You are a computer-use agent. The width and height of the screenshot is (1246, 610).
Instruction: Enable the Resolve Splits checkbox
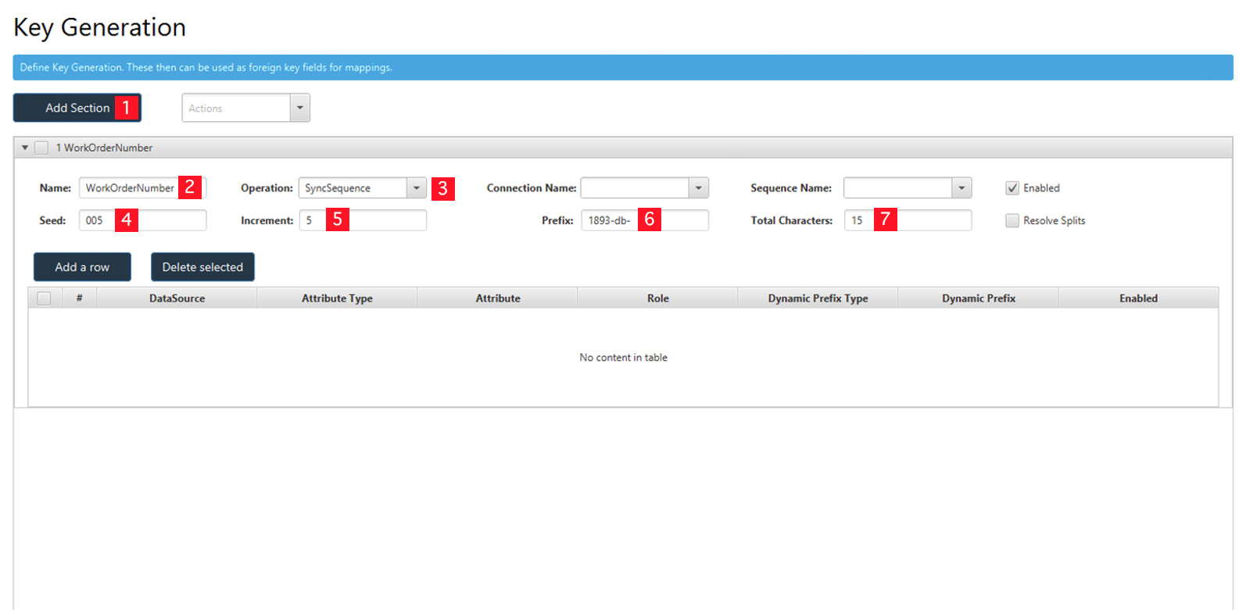pos(1012,221)
